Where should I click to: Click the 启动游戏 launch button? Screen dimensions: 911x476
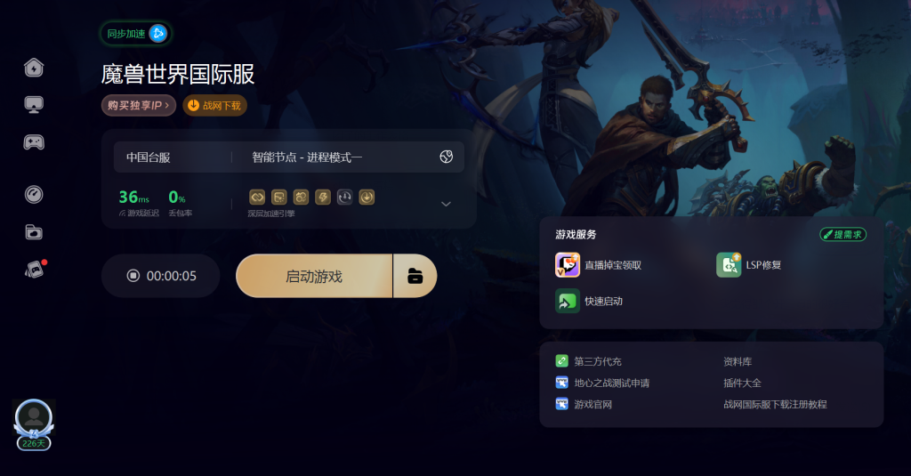click(314, 276)
